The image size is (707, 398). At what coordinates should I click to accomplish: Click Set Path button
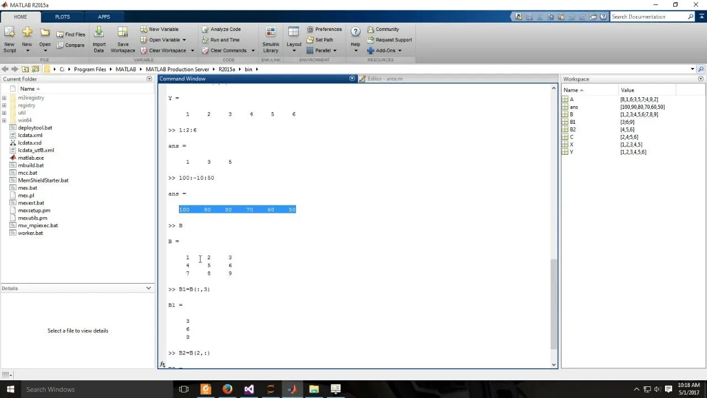(x=320, y=40)
